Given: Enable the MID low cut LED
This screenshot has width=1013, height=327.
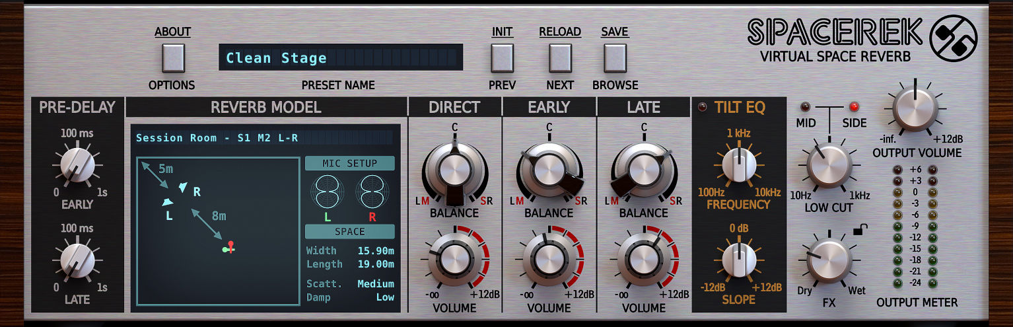Looking at the screenshot, I should (805, 106).
